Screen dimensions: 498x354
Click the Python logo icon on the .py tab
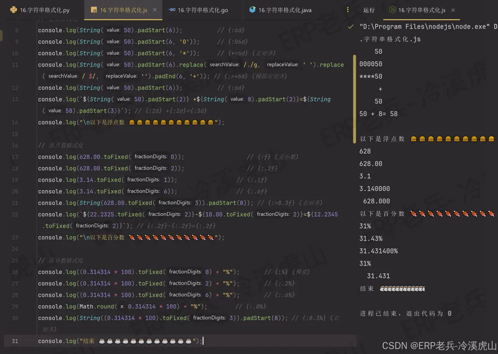(x=14, y=9)
